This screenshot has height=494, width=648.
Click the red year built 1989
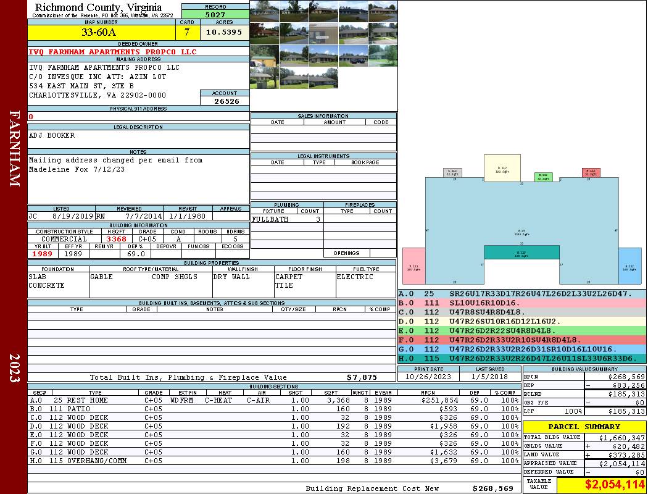43,254
